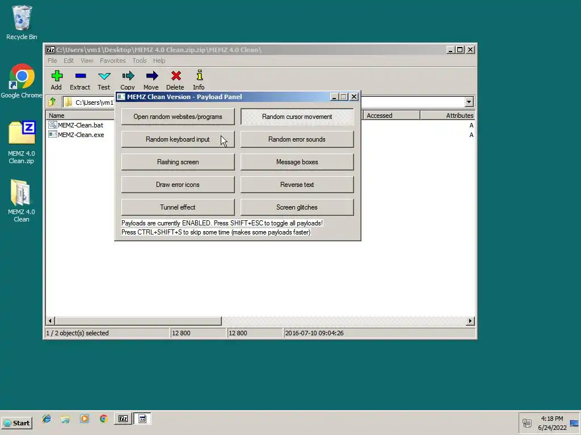Click the Copy toolbar icon in 7-Zip
The height and width of the screenshot is (435, 581).
(128, 76)
